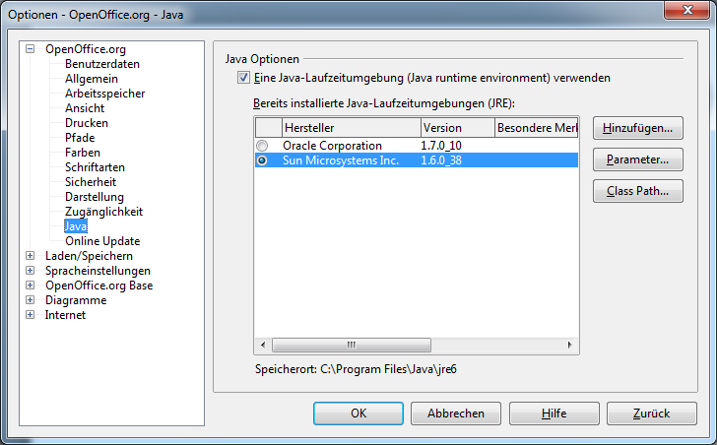Image resolution: width=717 pixels, height=445 pixels.
Task: Click the JRE list horizontal scrollbar thumb
Action: [x=352, y=345]
